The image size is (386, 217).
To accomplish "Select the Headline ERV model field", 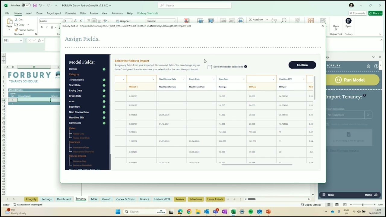I will coord(77,118).
